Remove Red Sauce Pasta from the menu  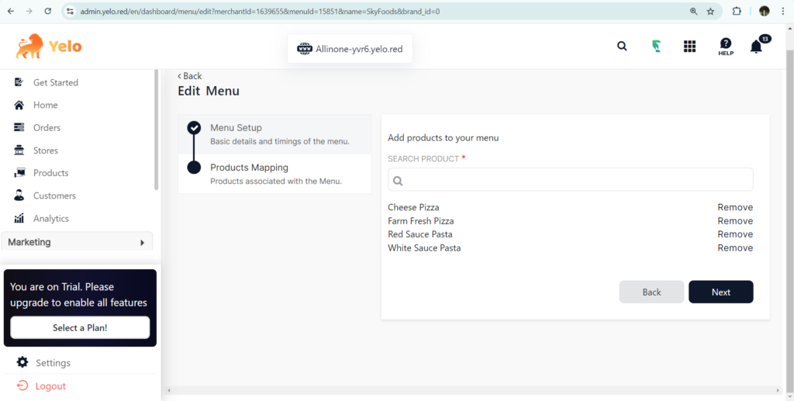coord(735,234)
